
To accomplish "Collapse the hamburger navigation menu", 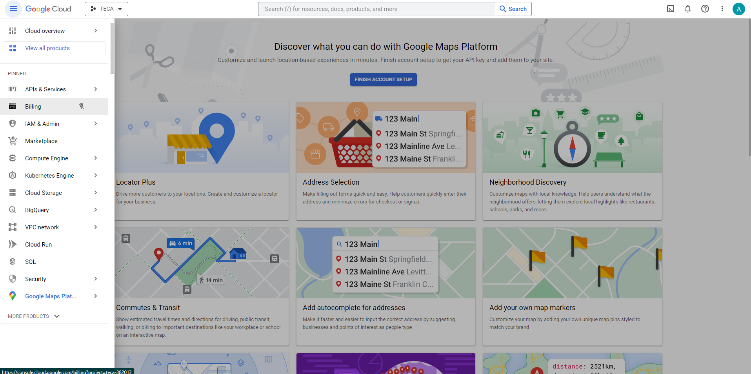I will (13, 9).
